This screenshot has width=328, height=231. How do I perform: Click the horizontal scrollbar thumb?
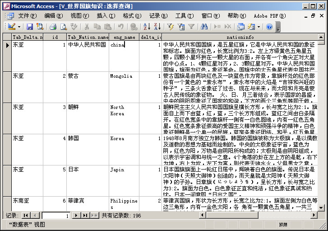coord(232,215)
